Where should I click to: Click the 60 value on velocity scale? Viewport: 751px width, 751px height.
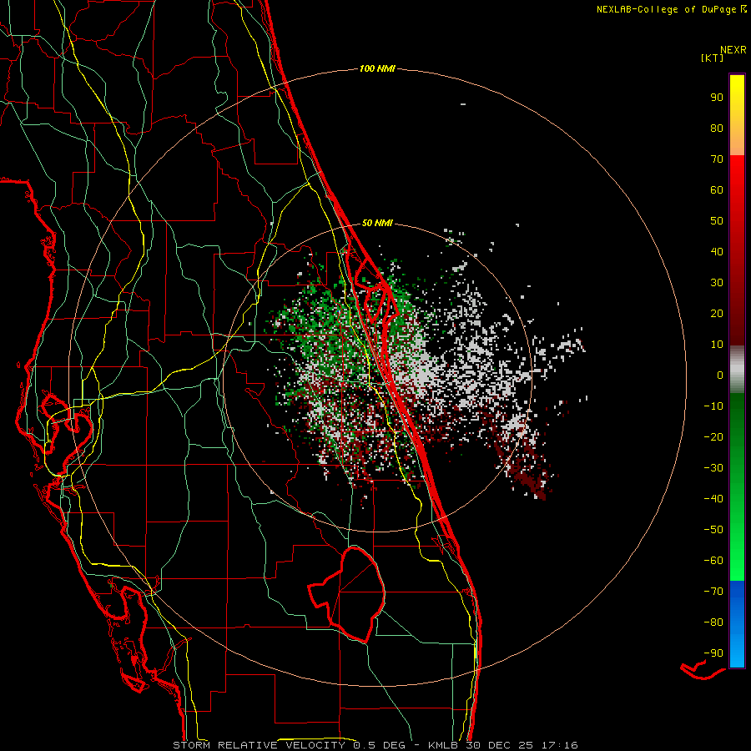pyautogui.click(x=717, y=190)
